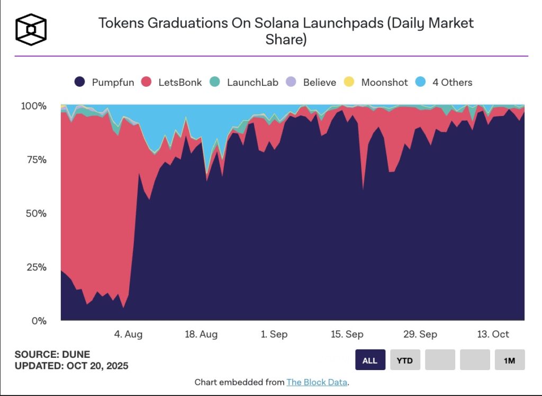Screen dimensions: 542x396
Task: Click the Believe legend color dot
Action: pos(291,82)
